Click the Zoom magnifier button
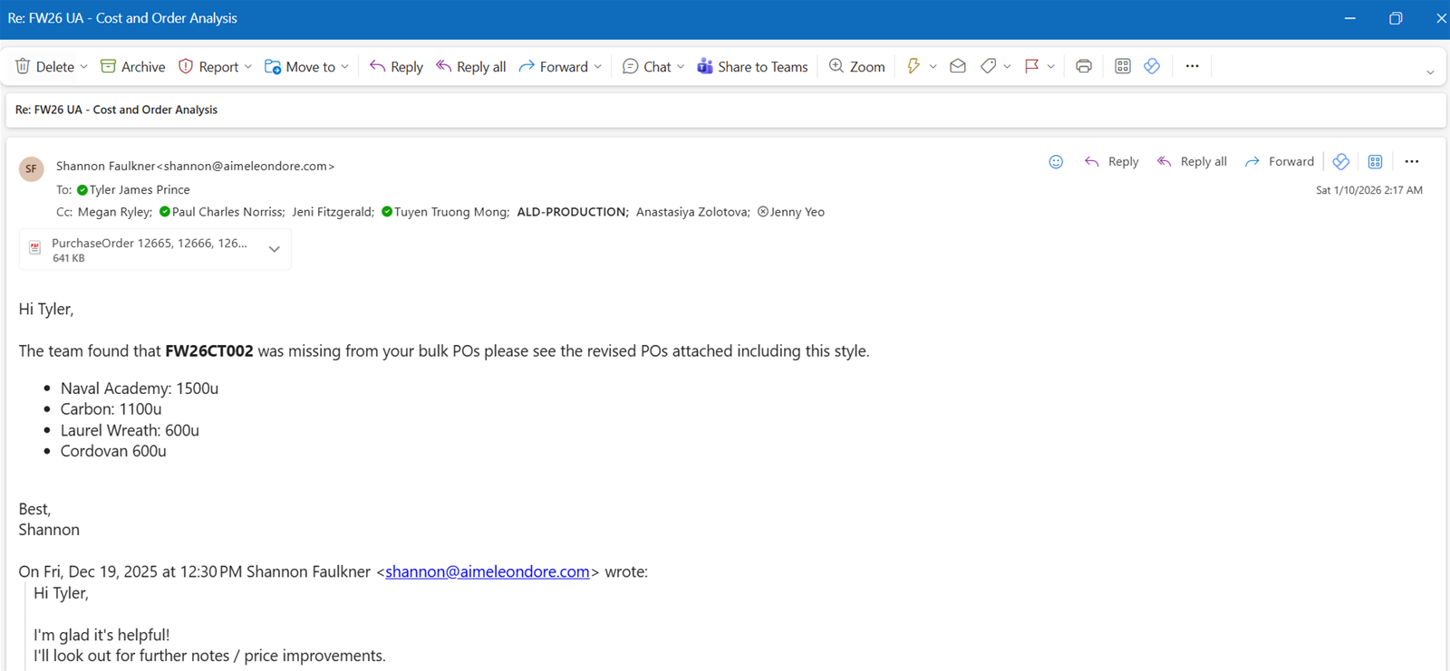 tap(856, 67)
